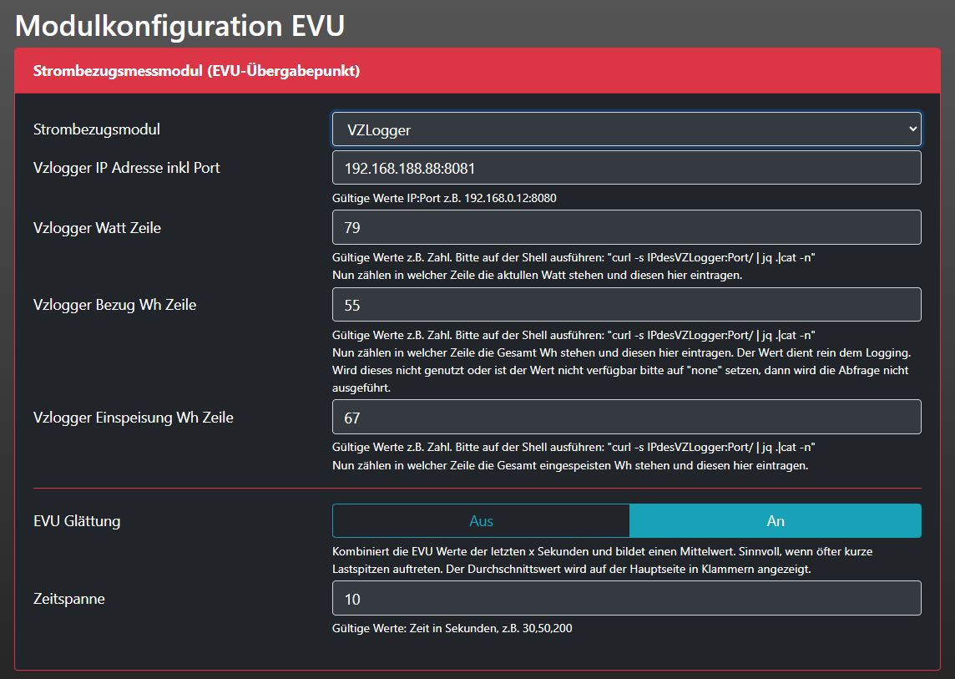Click the Zeitspanne label
The width and height of the screenshot is (955, 679).
coord(69,598)
